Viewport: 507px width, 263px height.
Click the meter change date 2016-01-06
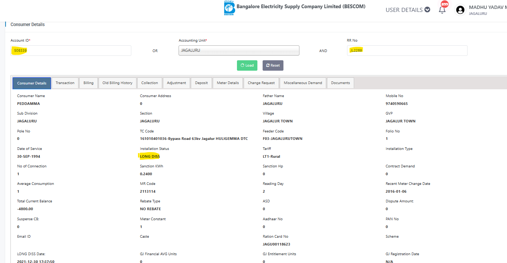(396, 192)
